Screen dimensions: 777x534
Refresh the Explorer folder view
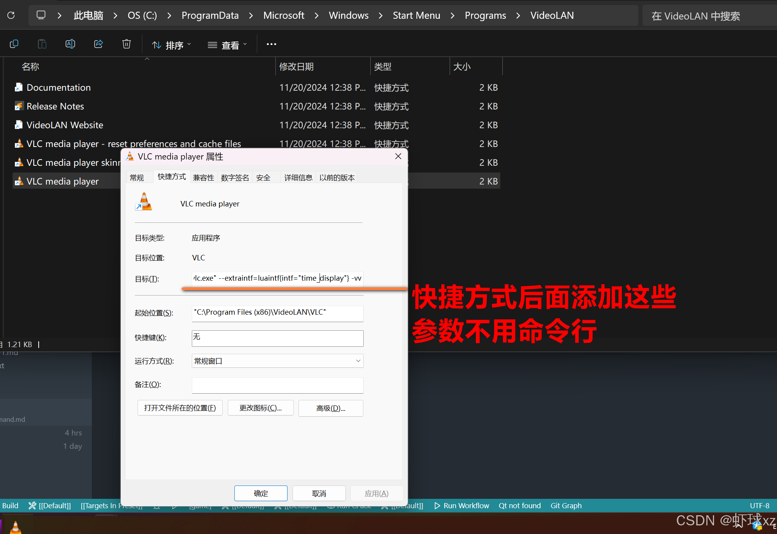point(11,15)
